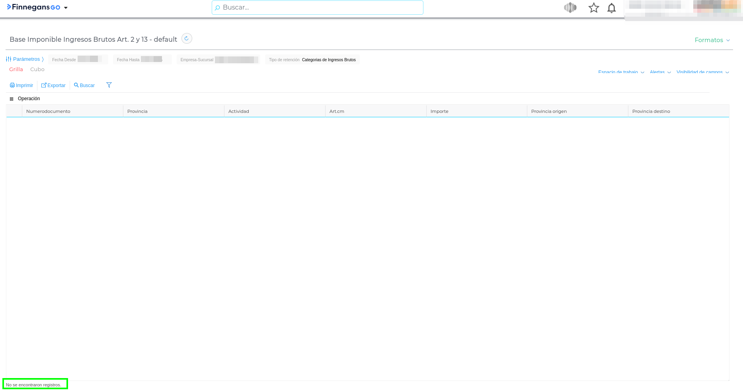743x390 pixels.
Task: Click in the Buscar search field
Action: click(317, 8)
